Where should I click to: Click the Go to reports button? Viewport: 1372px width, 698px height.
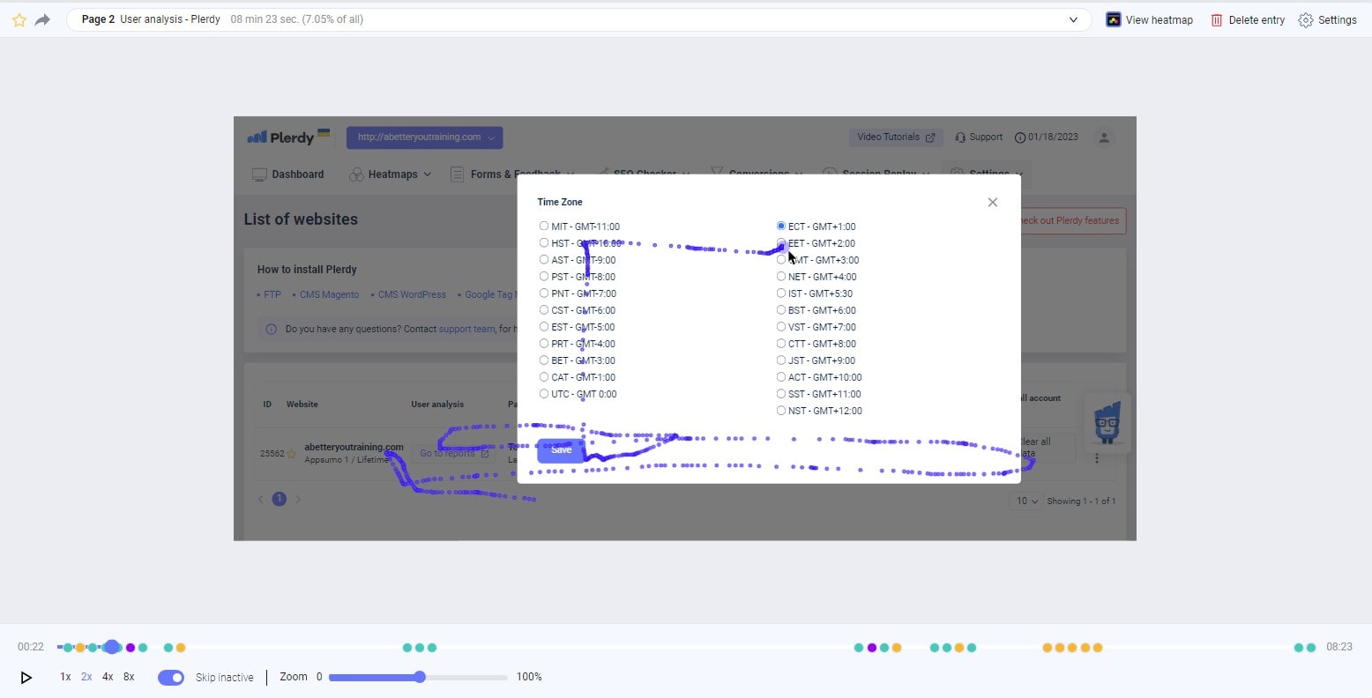pyautogui.click(x=453, y=453)
